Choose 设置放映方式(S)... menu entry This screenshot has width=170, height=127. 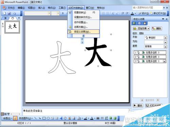click(x=84, y=17)
